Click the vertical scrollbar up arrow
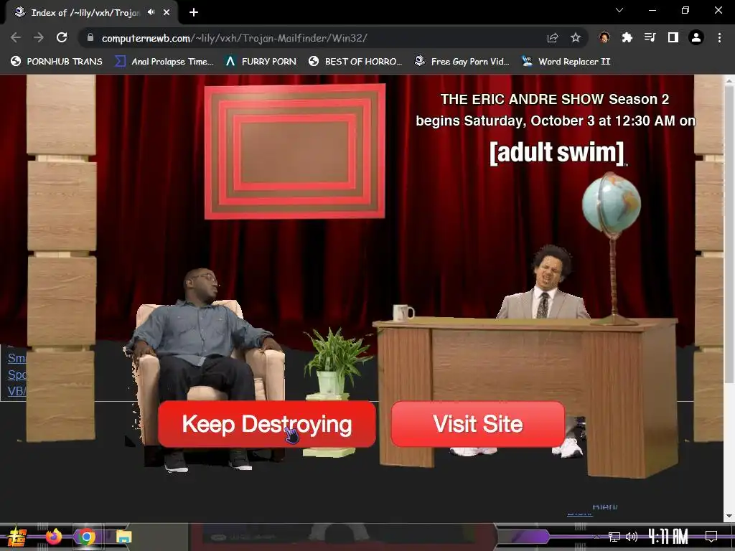The image size is (735, 551). pos(729,80)
